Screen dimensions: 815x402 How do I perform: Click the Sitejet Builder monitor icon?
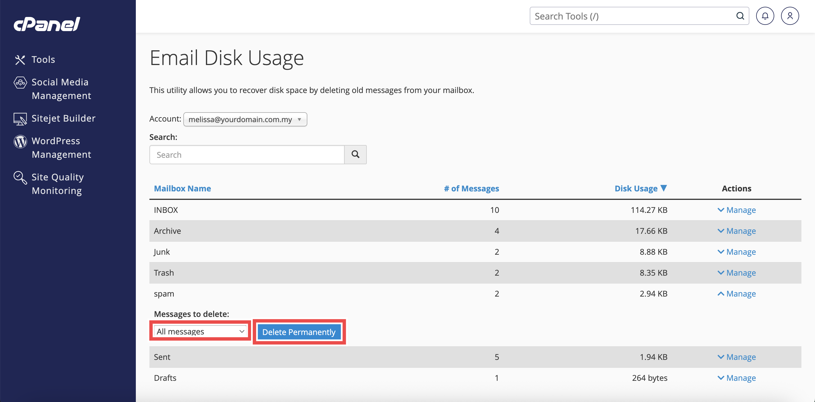20,119
